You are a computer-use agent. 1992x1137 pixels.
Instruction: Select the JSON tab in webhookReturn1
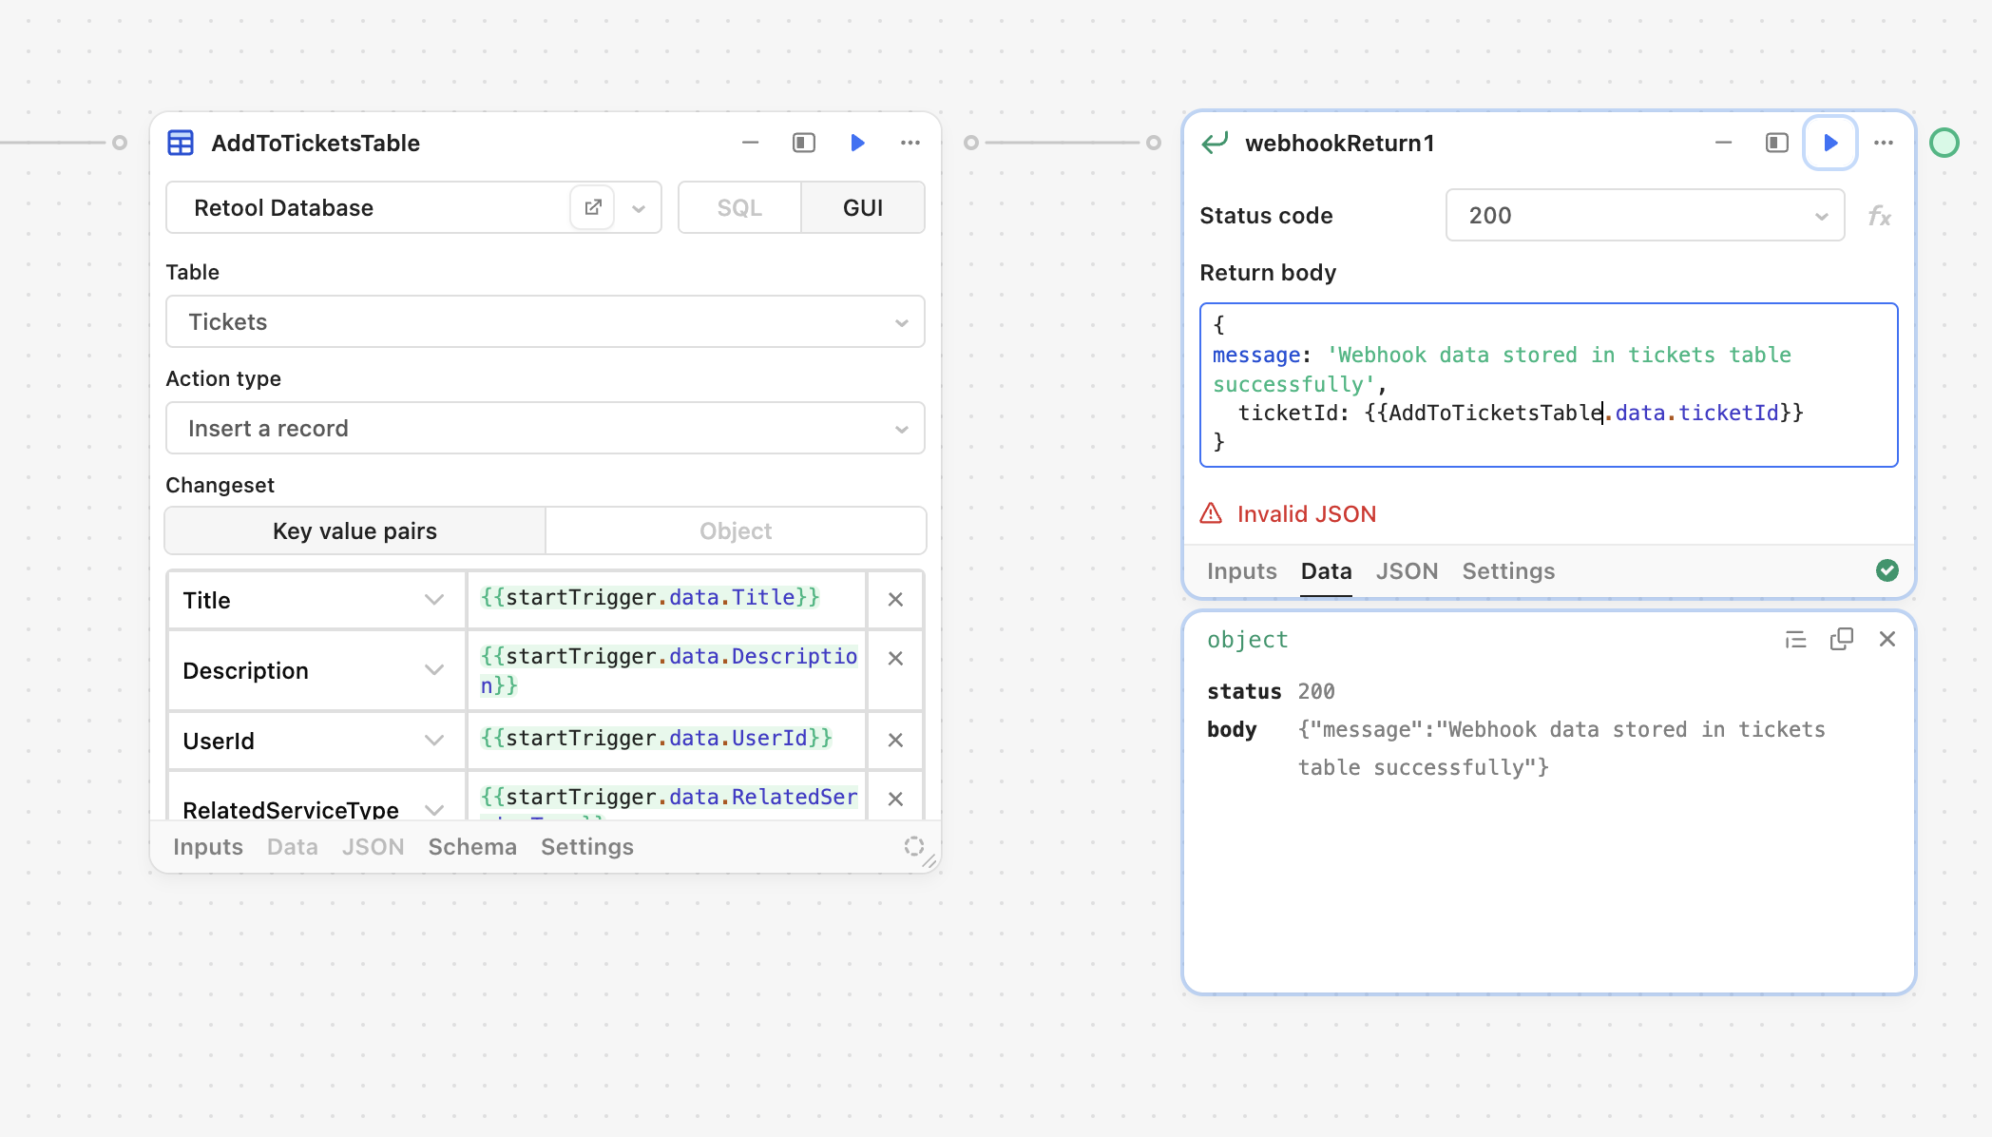[x=1407, y=570]
